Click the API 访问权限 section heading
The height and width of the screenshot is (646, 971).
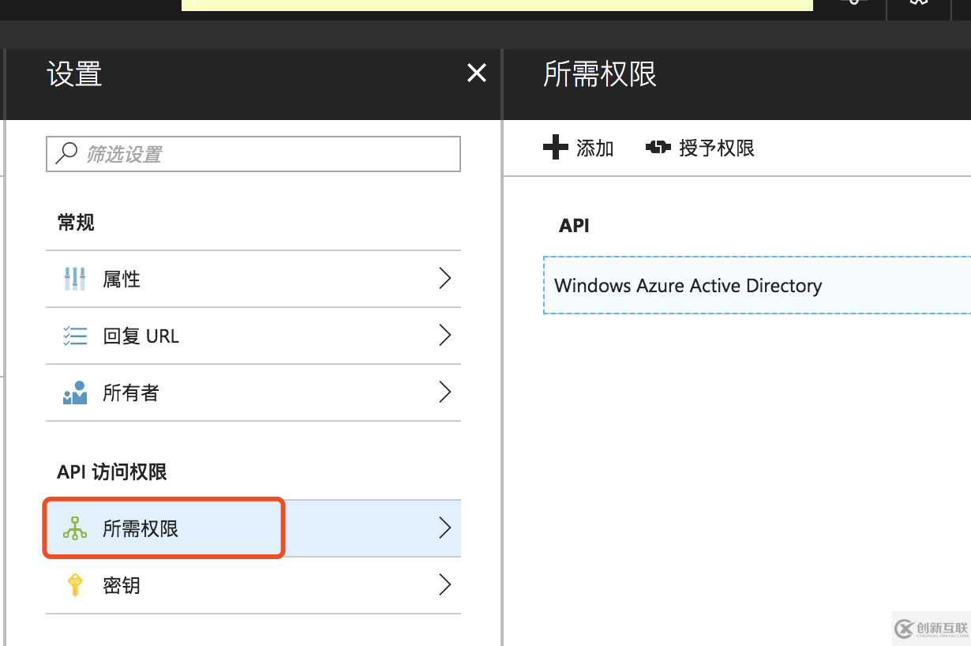[112, 472]
